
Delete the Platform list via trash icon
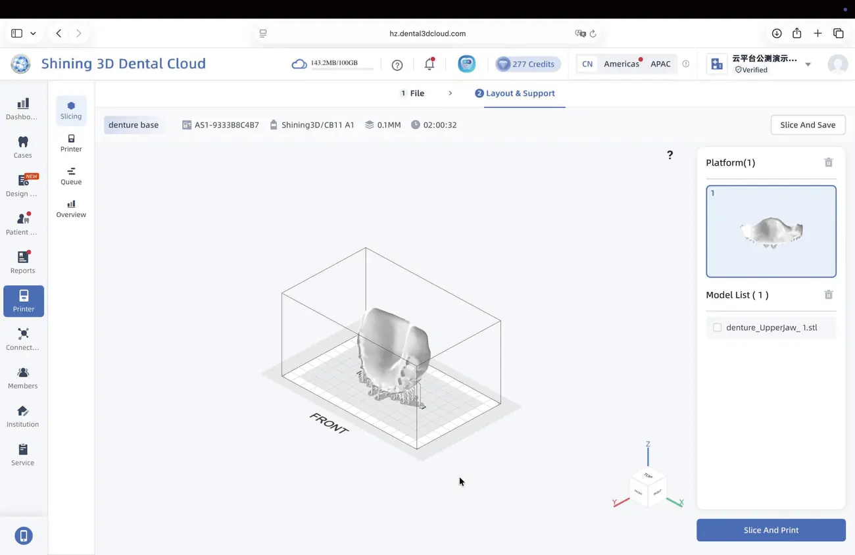click(x=829, y=162)
